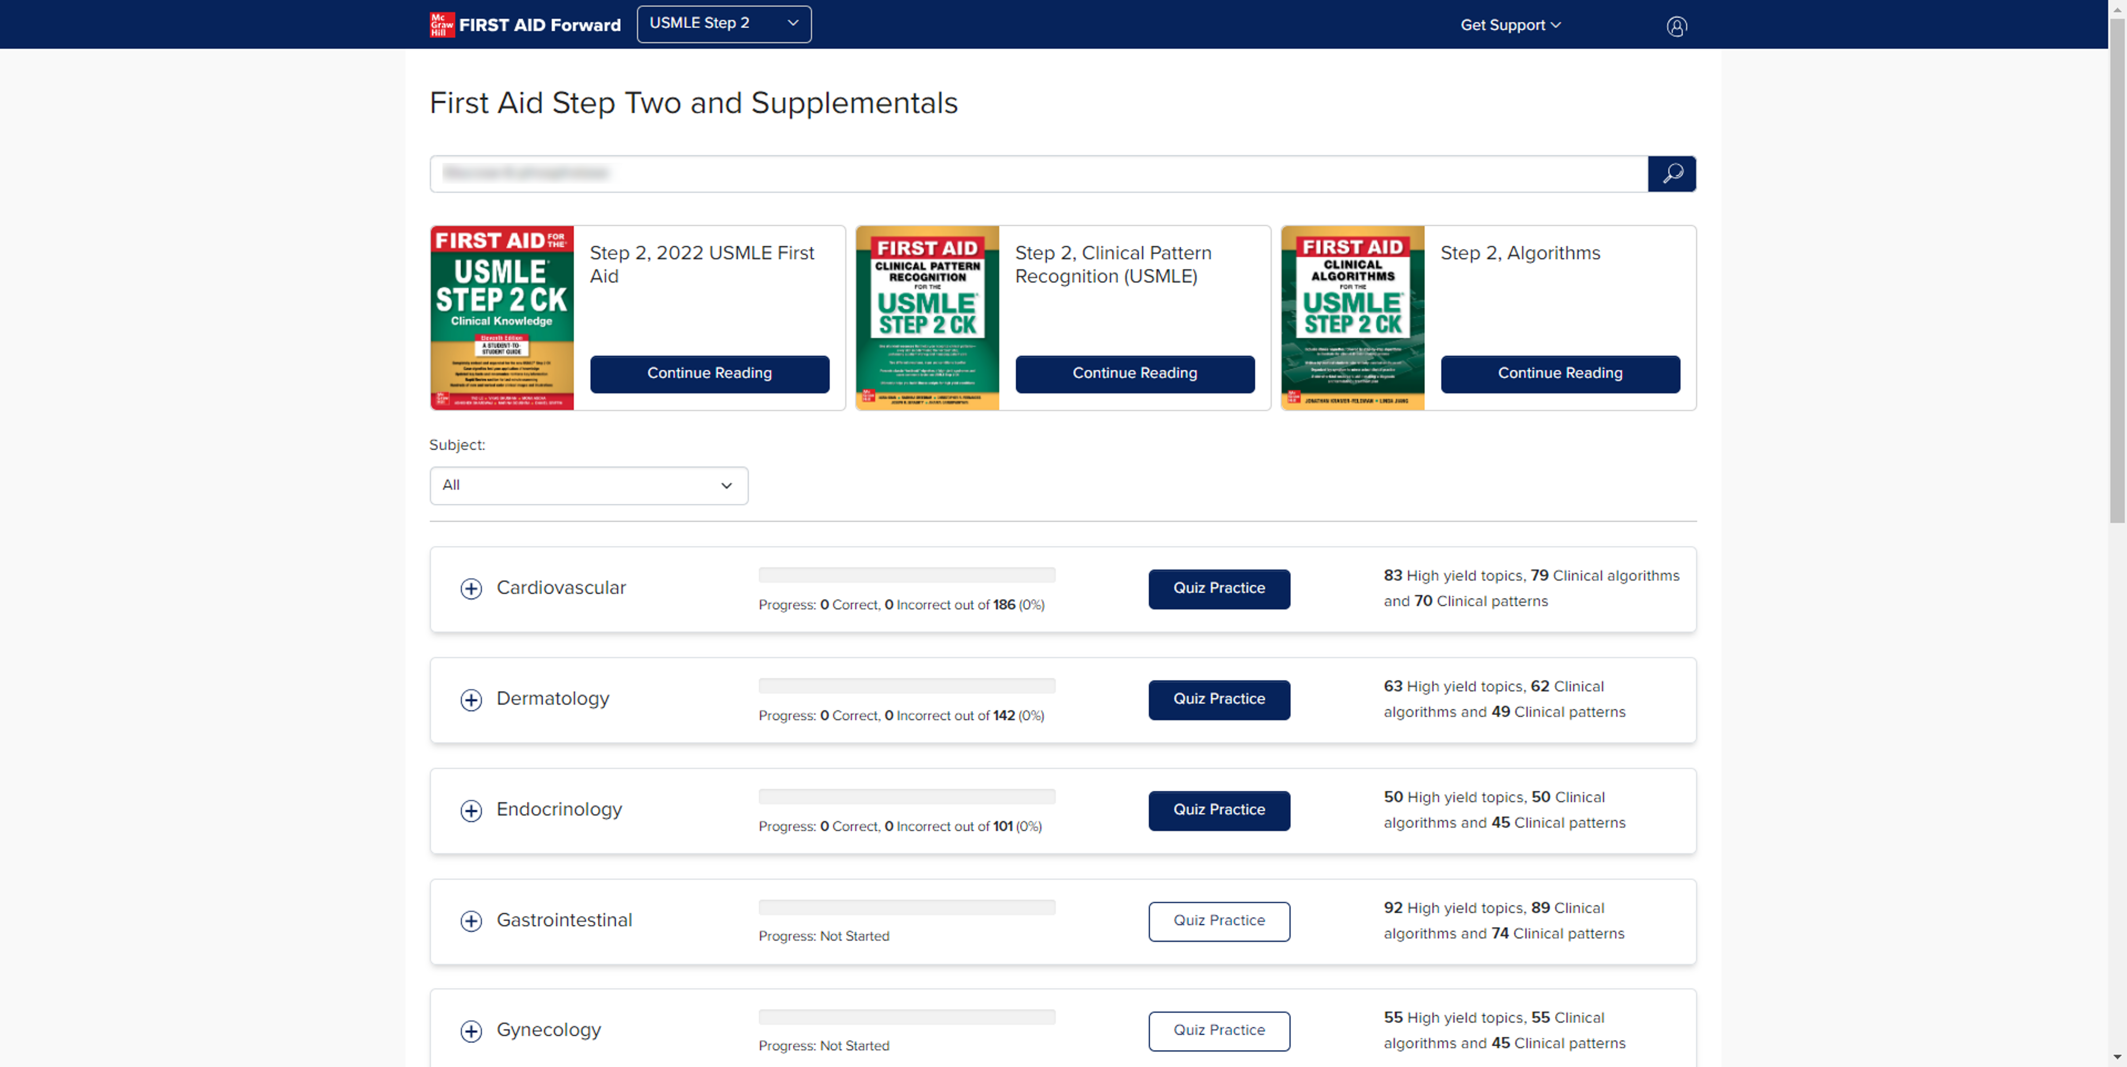This screenshot has width=2127, height=1067.
Task: Click the search magnifier icon button
Action: (x=1671, y=174)
